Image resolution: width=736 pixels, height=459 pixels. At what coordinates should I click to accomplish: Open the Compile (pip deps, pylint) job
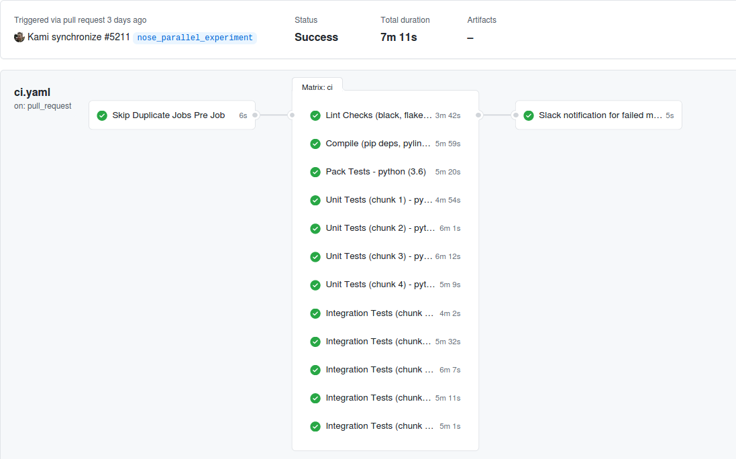pos(378,144)
